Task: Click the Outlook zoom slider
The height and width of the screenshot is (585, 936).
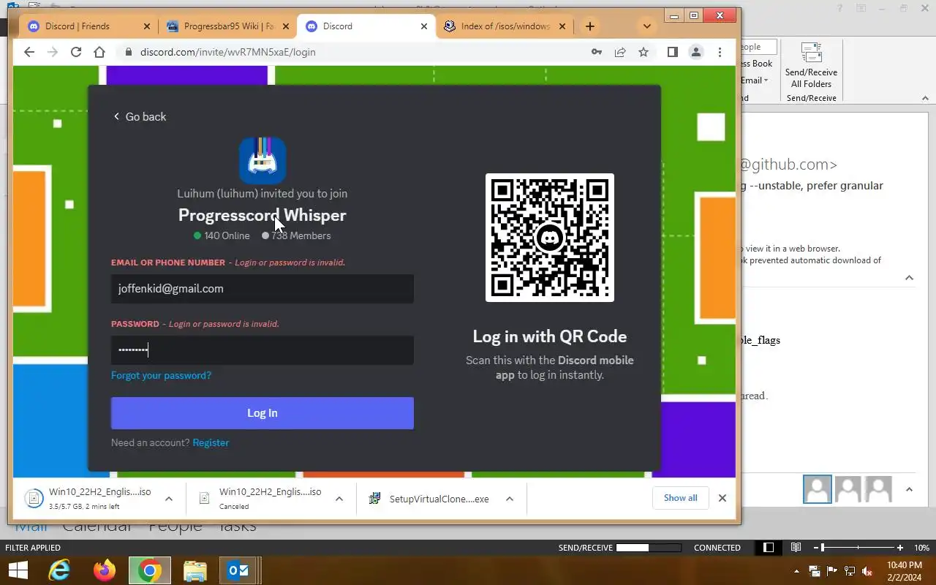Action: tap(857, 548)
